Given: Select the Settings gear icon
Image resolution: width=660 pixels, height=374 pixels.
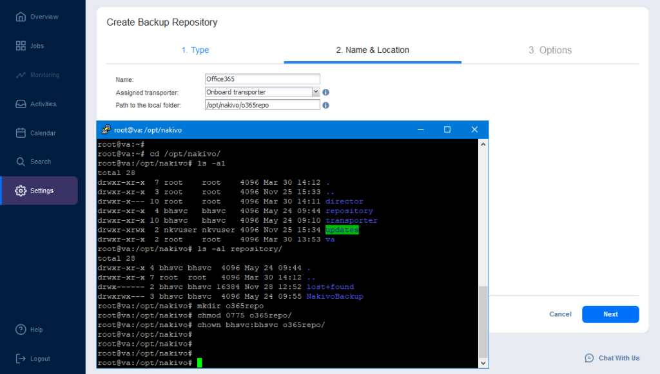Looking at the screenshot, I should tap(21, 191).
